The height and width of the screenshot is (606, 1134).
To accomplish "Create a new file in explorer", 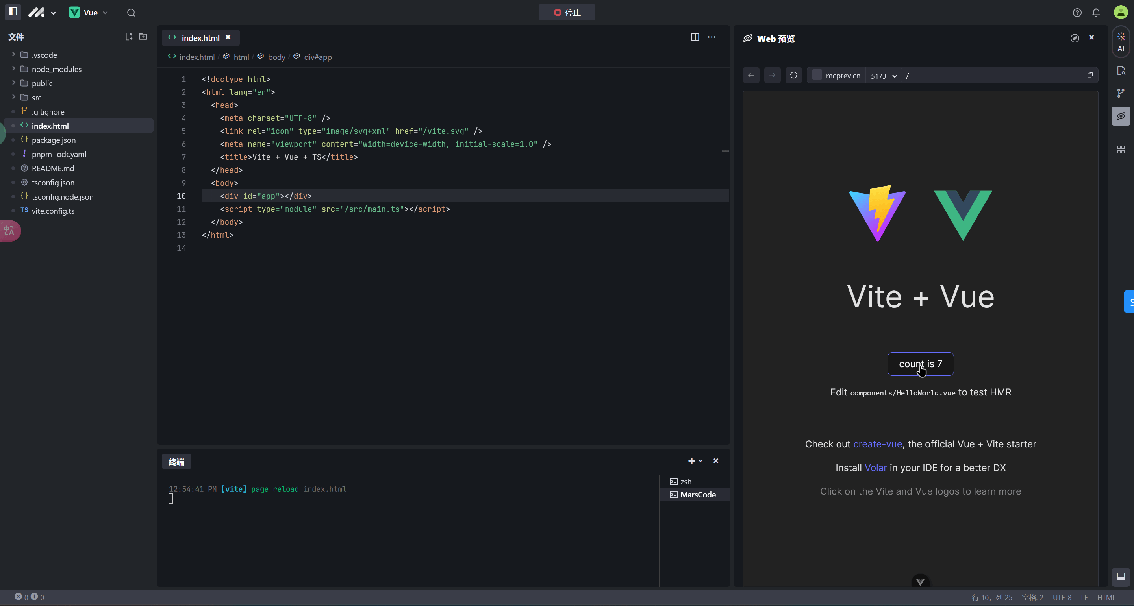I will (128, 37).
